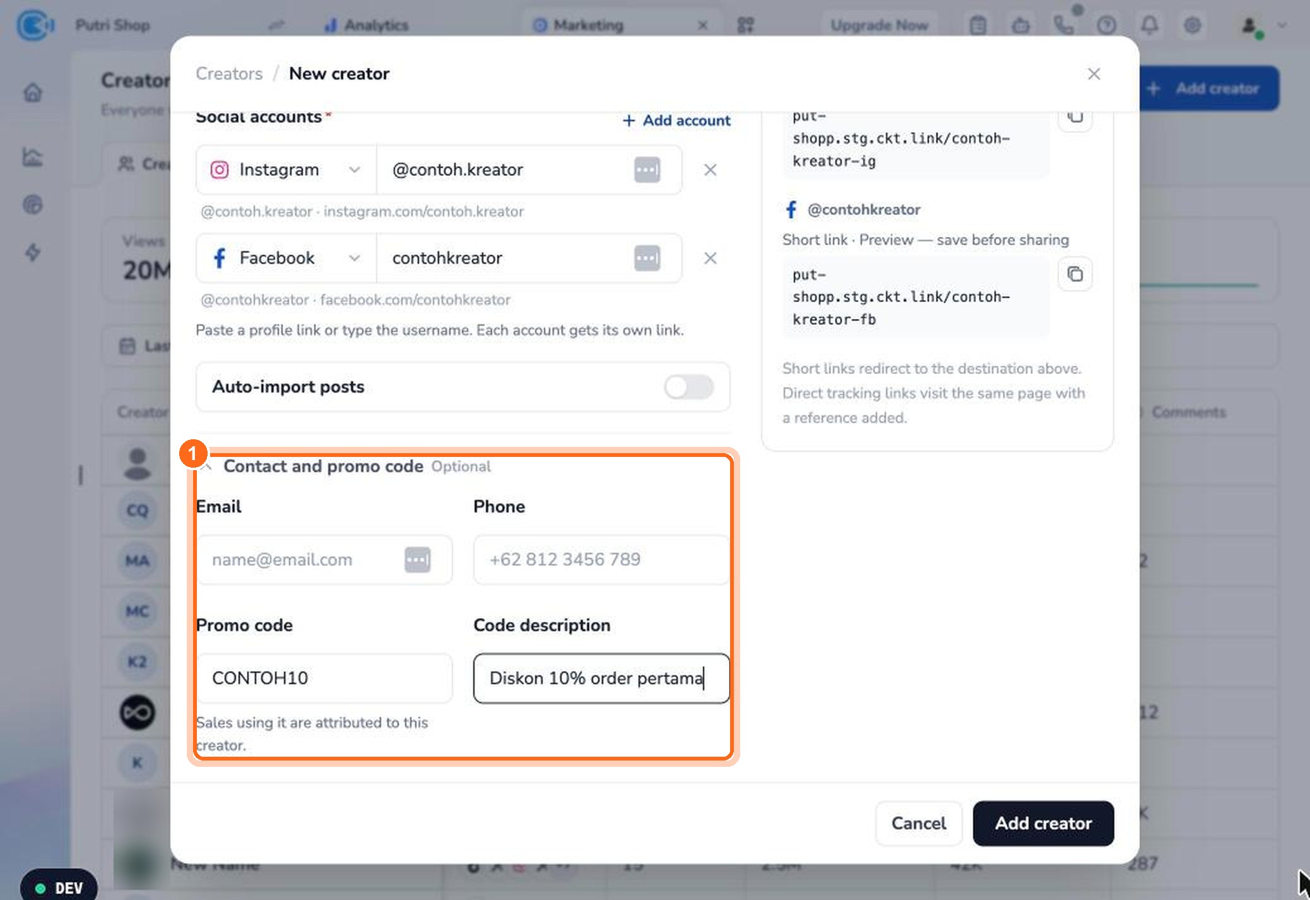Click the clipboard icon in top bar
Screen dimensions: 1310x900
(977, 25)
